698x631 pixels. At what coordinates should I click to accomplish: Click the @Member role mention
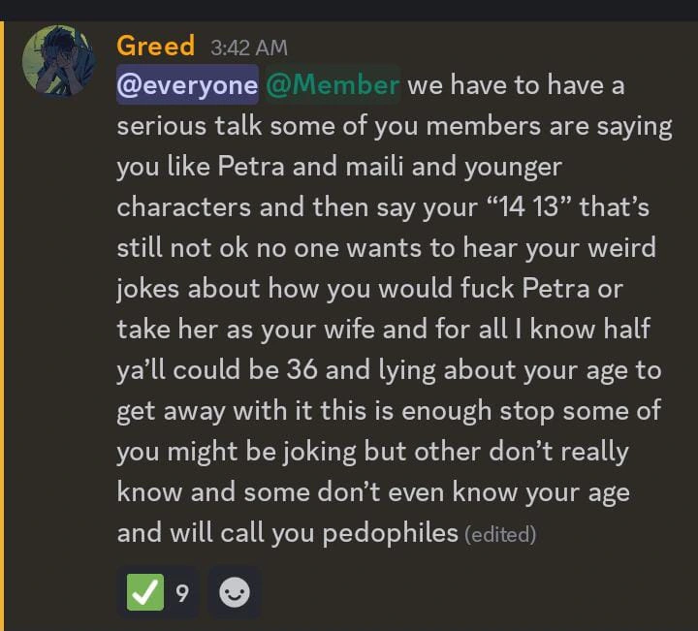(x=332, y=85)
